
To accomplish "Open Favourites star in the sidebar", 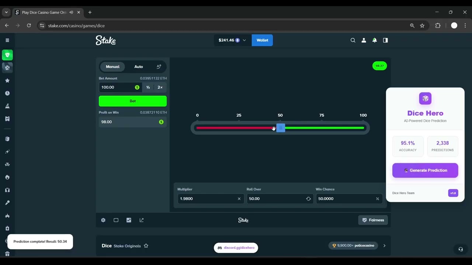I will click(7, 81).
